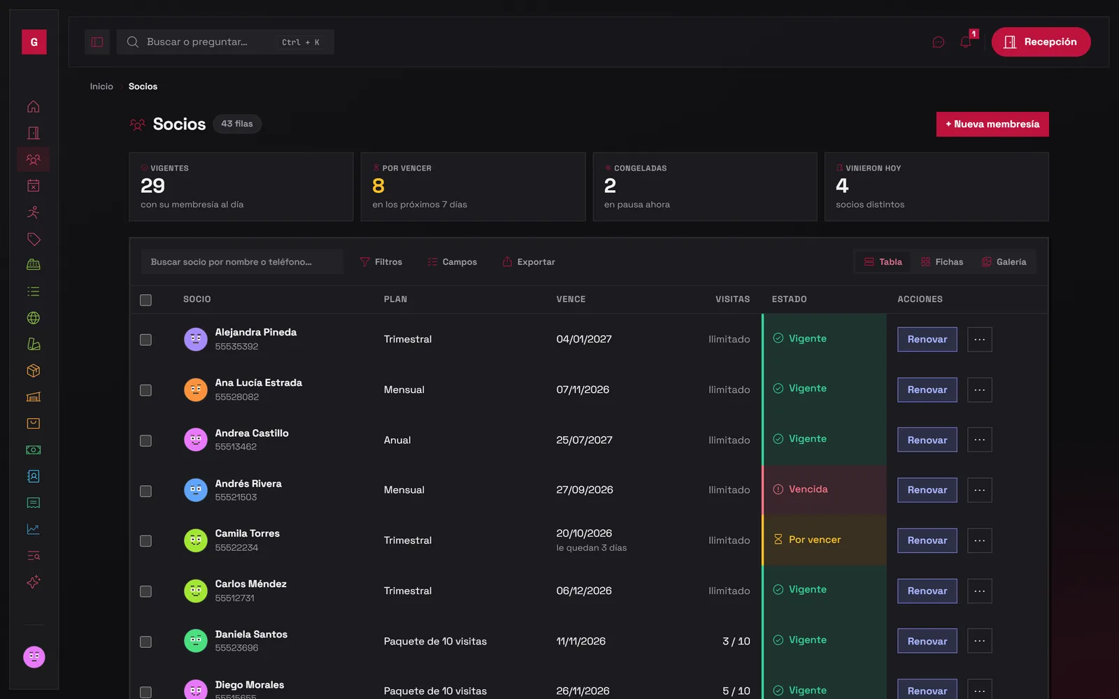1119x699 pixels.
Task: Open the calendar icon in the sidebar
Action: pyautogui.click(x=33, y=185)
